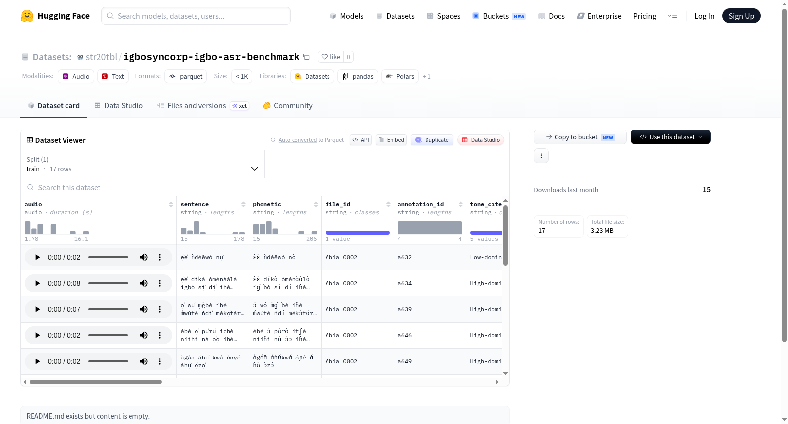This screenshot has width=788, height=424.
Task: Sort by the annotation_id column
Action: click(460, 204)
